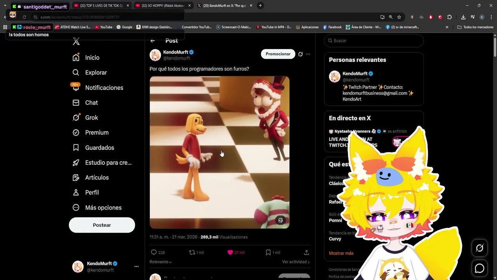The width and height of the screenshot is (497, 280).
Task: Open Chrome downloads icon in toolbar
Action: (x=463, y=17)
